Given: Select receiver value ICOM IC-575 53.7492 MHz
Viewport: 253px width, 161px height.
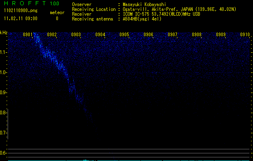Looking at the screenshot, I should (161, 14).
